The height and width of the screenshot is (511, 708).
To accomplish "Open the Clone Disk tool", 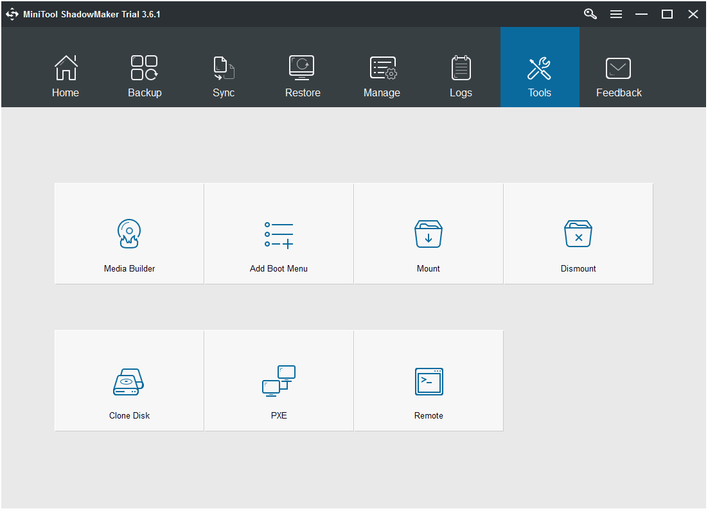I will [x=128, y=380].
